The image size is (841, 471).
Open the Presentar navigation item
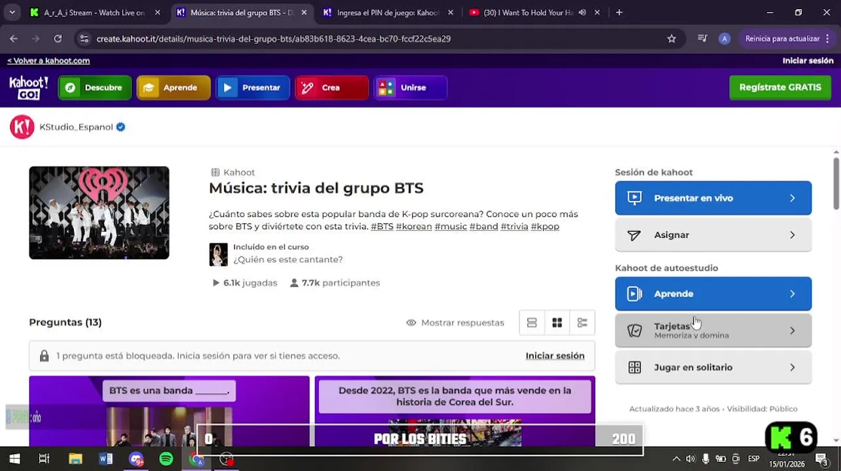[x=253, y=88]
